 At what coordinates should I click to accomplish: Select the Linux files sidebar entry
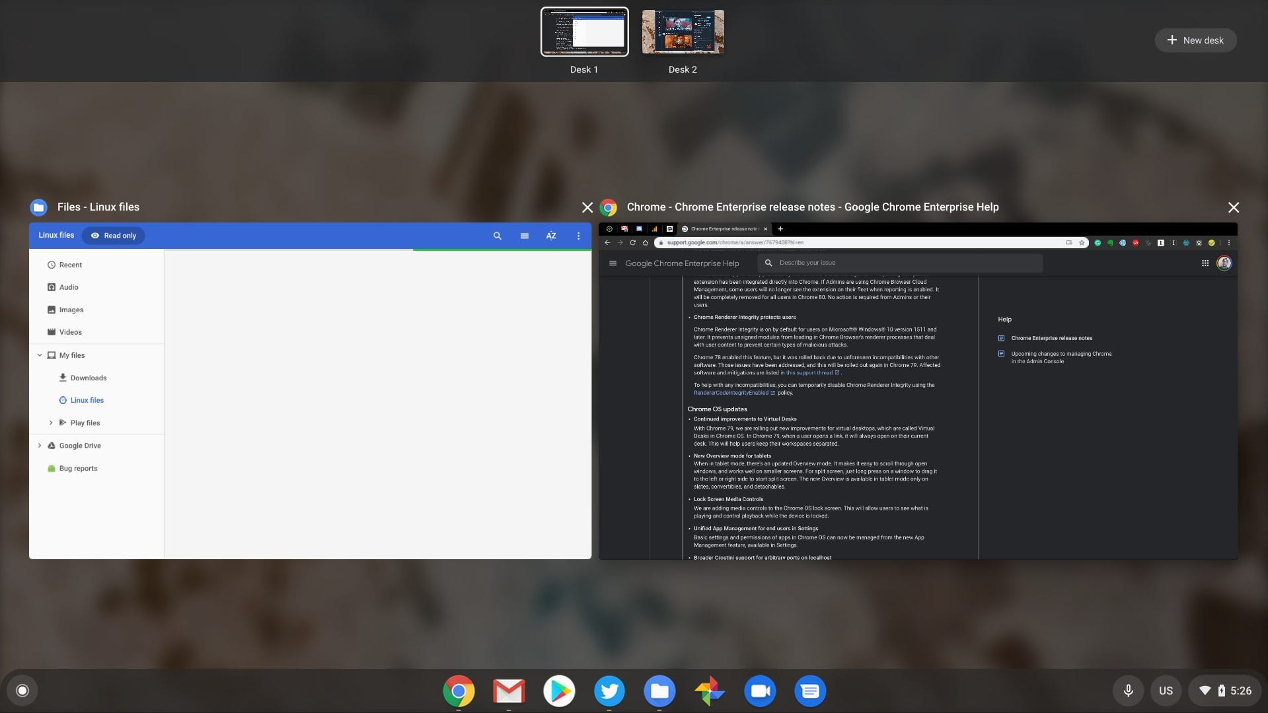pos(96,400)
